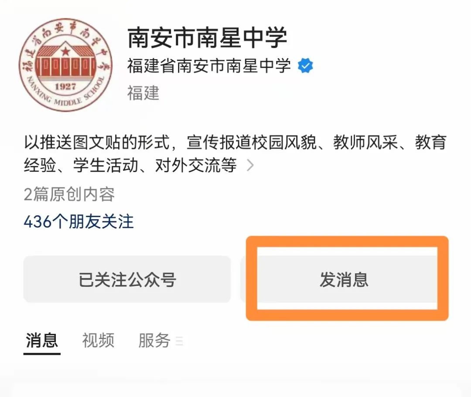Viewport: 471px width, 397px height.
Task: Expand the account description with the chevron arrow
Action: tap(250, 165)
